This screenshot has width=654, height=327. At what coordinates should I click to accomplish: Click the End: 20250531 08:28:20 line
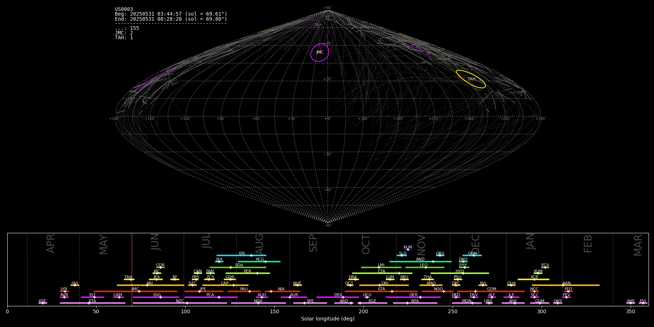[x=171, y=19]
